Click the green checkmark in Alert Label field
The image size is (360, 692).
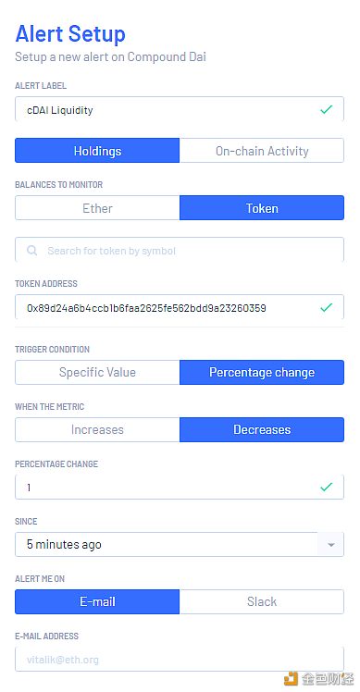pyautogui.click(x=326, y=109)
